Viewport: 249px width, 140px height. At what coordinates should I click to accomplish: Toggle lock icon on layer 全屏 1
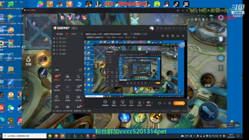tap(57, 54)
